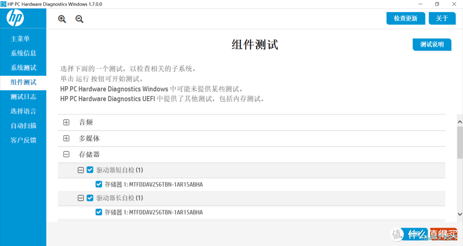This screenshot has height=246, width=463.
Task: Click the 检查更新 button
Action: coord(406,18)
